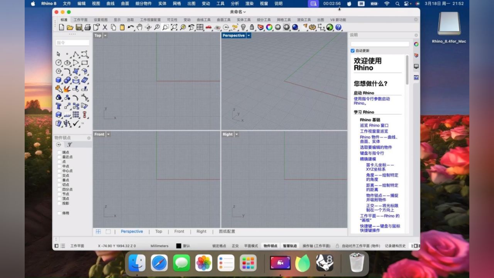The image size is (494, 278).
Task: Open the toolbar tabs gear menu
Action: (x=416, y=19)
